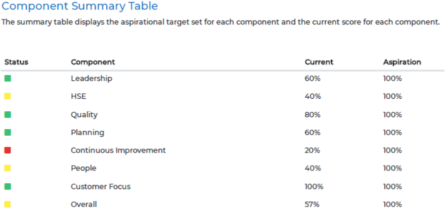The height and width of the screenshot is (216, 446).
Task: Click the green Planning status indicator
Action: coord(7,132)
